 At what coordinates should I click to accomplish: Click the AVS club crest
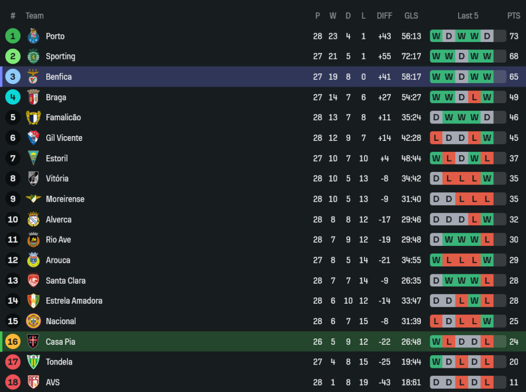34,382
